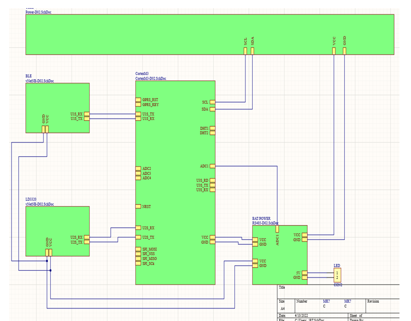
Task: Click the ADC1 port atop BAT/POWER block
Action: pos(277,229)
